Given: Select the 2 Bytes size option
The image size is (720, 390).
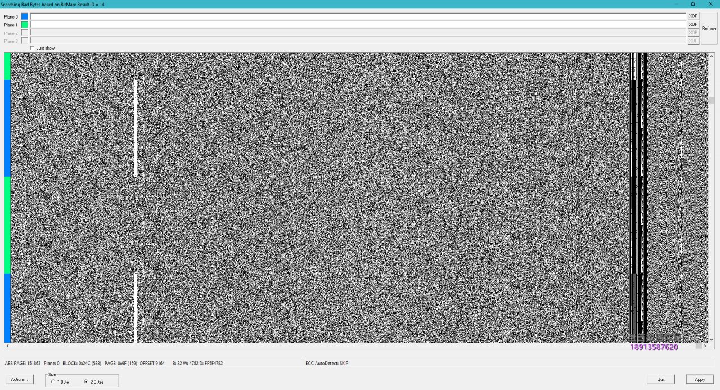Looking at the screenshot, I should tap(86, 382).
